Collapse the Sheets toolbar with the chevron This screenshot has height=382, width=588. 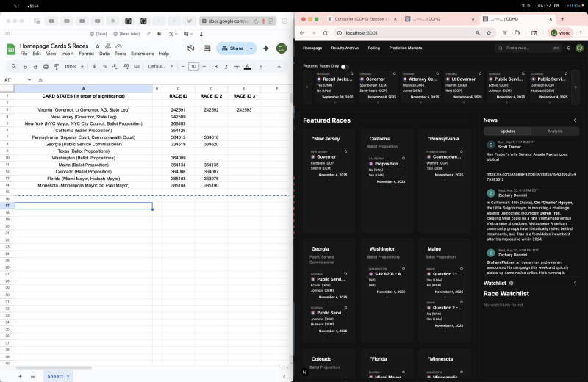click(279, 66)
